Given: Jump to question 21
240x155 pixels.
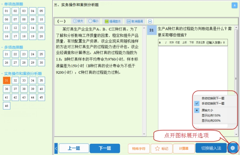Looking at the screenshot, I should [6, 54].
